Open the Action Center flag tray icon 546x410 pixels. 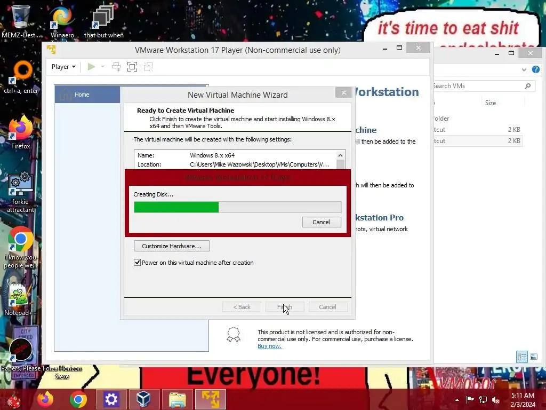pyautogui.click(x=470, y=399)
